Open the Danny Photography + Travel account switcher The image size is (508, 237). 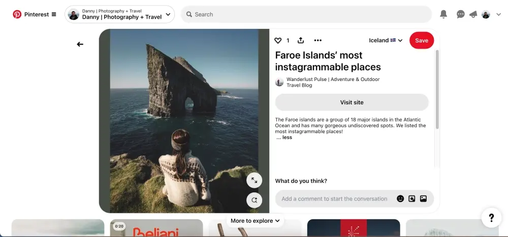(119, 14)
